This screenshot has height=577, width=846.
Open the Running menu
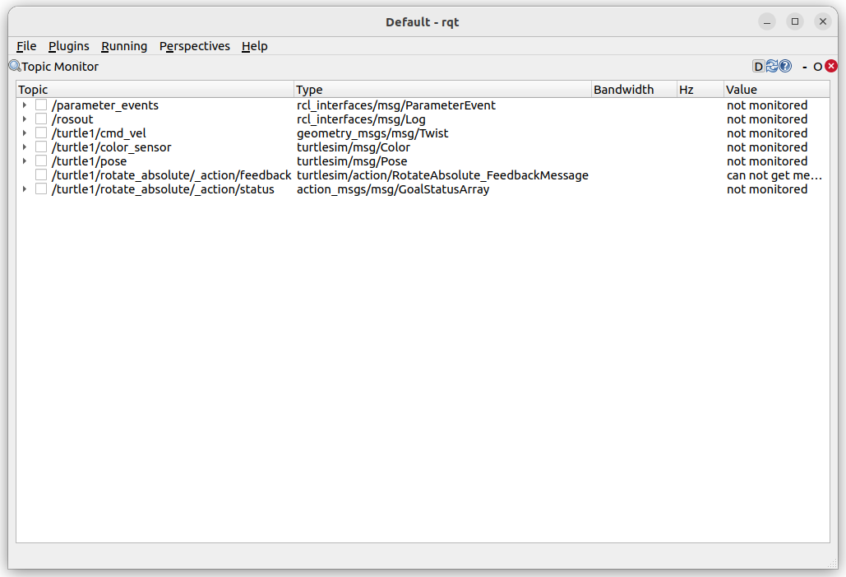pos(124,46)
